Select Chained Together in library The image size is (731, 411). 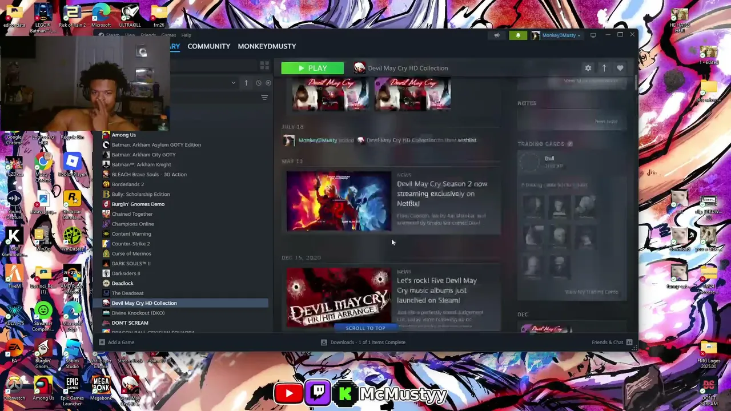[132, 214]
